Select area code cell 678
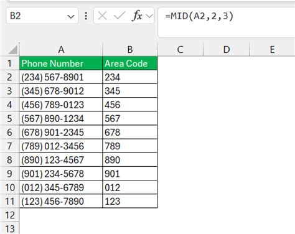This screenshot has width=295, height=234. point(130,132)
